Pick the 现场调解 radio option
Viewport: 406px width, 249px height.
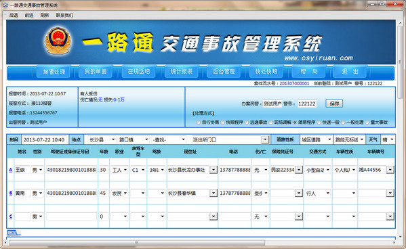click(x=271, y=122)
